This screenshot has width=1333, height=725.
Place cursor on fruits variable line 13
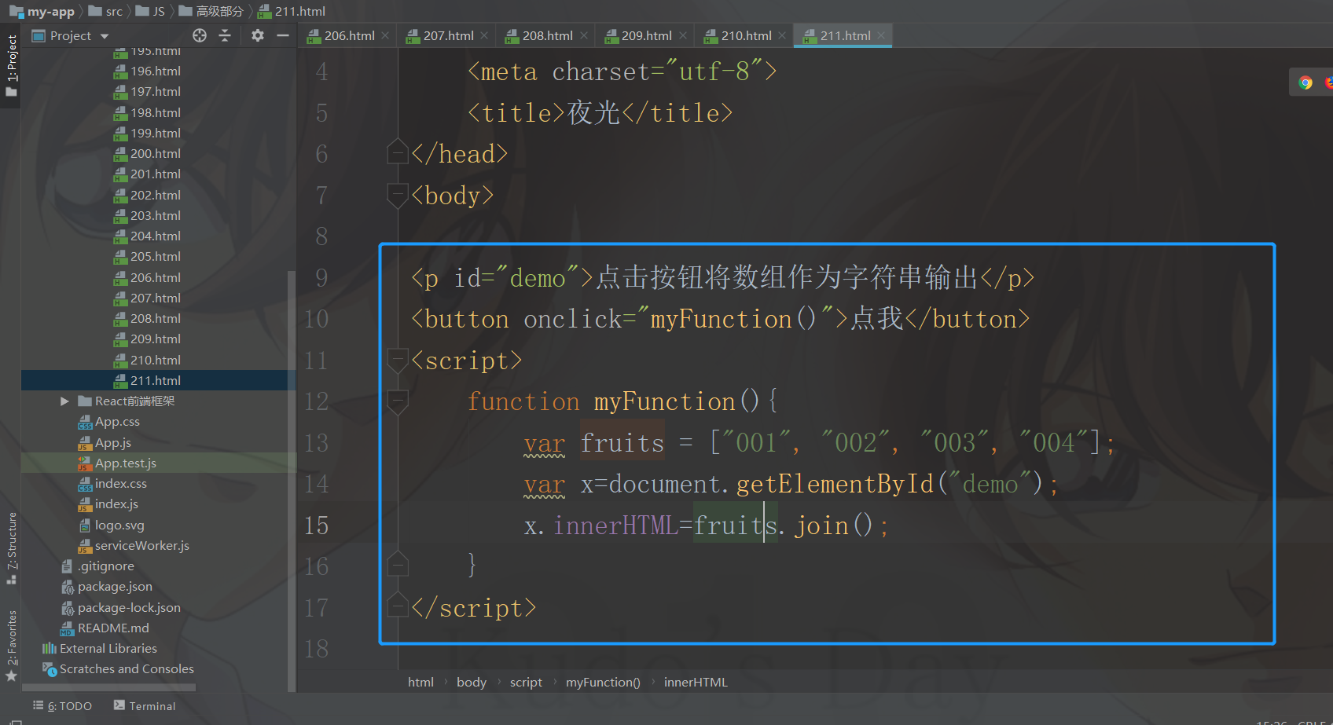click(622, 443)
